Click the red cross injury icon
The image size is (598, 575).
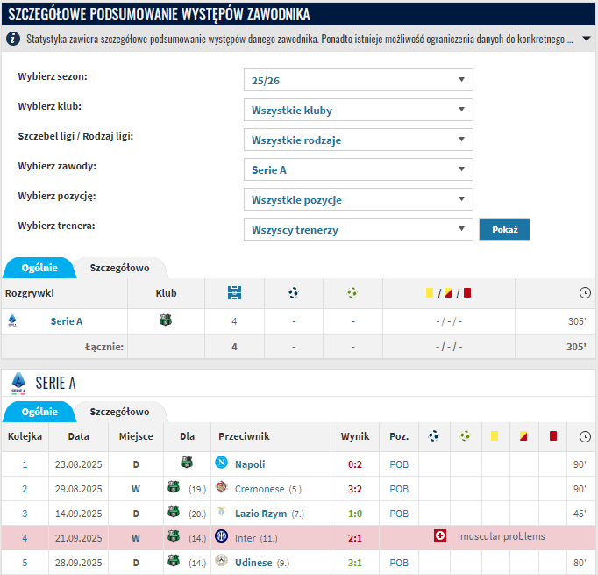440,536
